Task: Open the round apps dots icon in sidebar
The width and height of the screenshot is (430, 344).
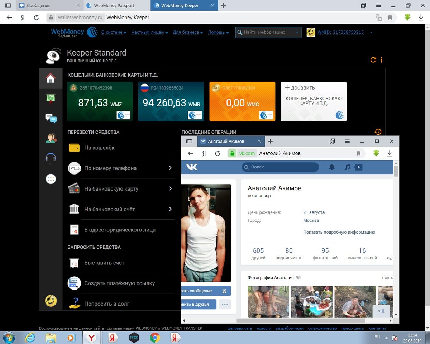Action: [x=51, y=179]
